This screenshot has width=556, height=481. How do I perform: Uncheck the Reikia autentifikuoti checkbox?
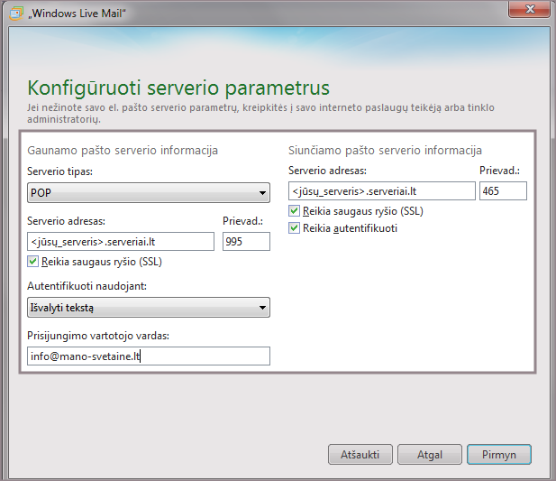295,228
